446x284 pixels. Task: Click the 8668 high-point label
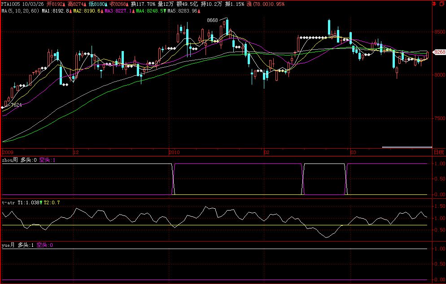[x=212, y=20]
